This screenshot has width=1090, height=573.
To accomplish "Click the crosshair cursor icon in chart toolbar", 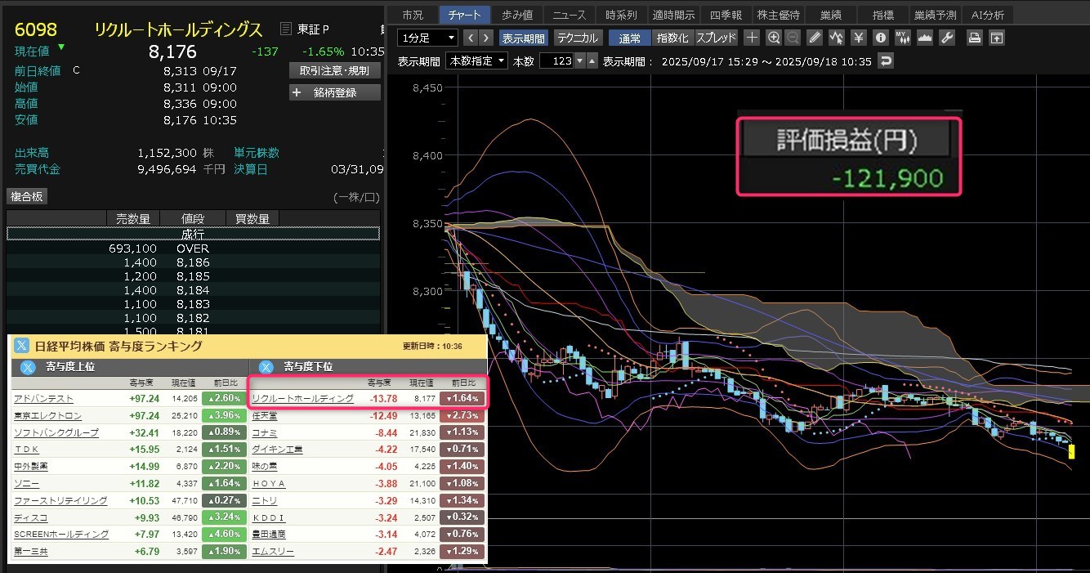I will [x=753, y=38].
